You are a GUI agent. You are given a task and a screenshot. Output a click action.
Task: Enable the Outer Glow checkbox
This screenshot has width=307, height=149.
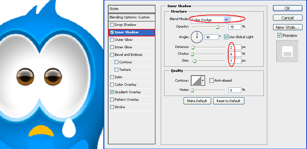tap(112, 40)
